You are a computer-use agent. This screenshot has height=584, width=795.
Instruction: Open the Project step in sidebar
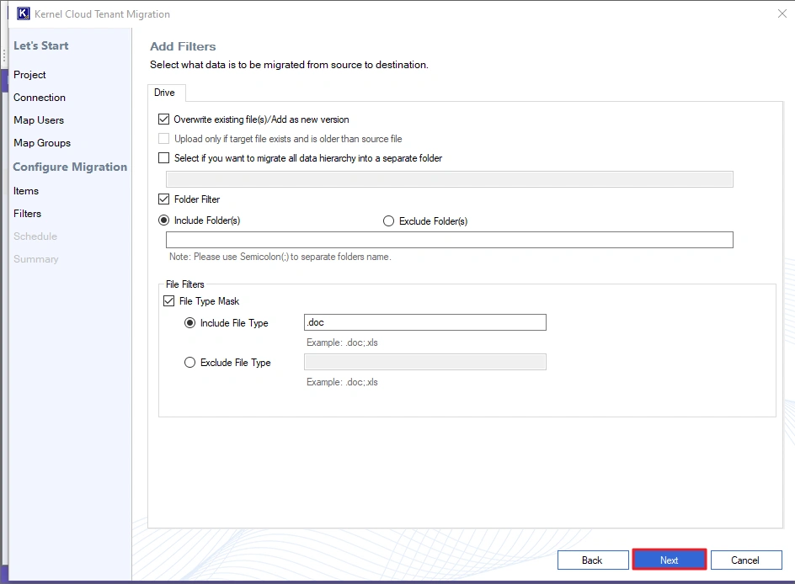pos(29,75)
